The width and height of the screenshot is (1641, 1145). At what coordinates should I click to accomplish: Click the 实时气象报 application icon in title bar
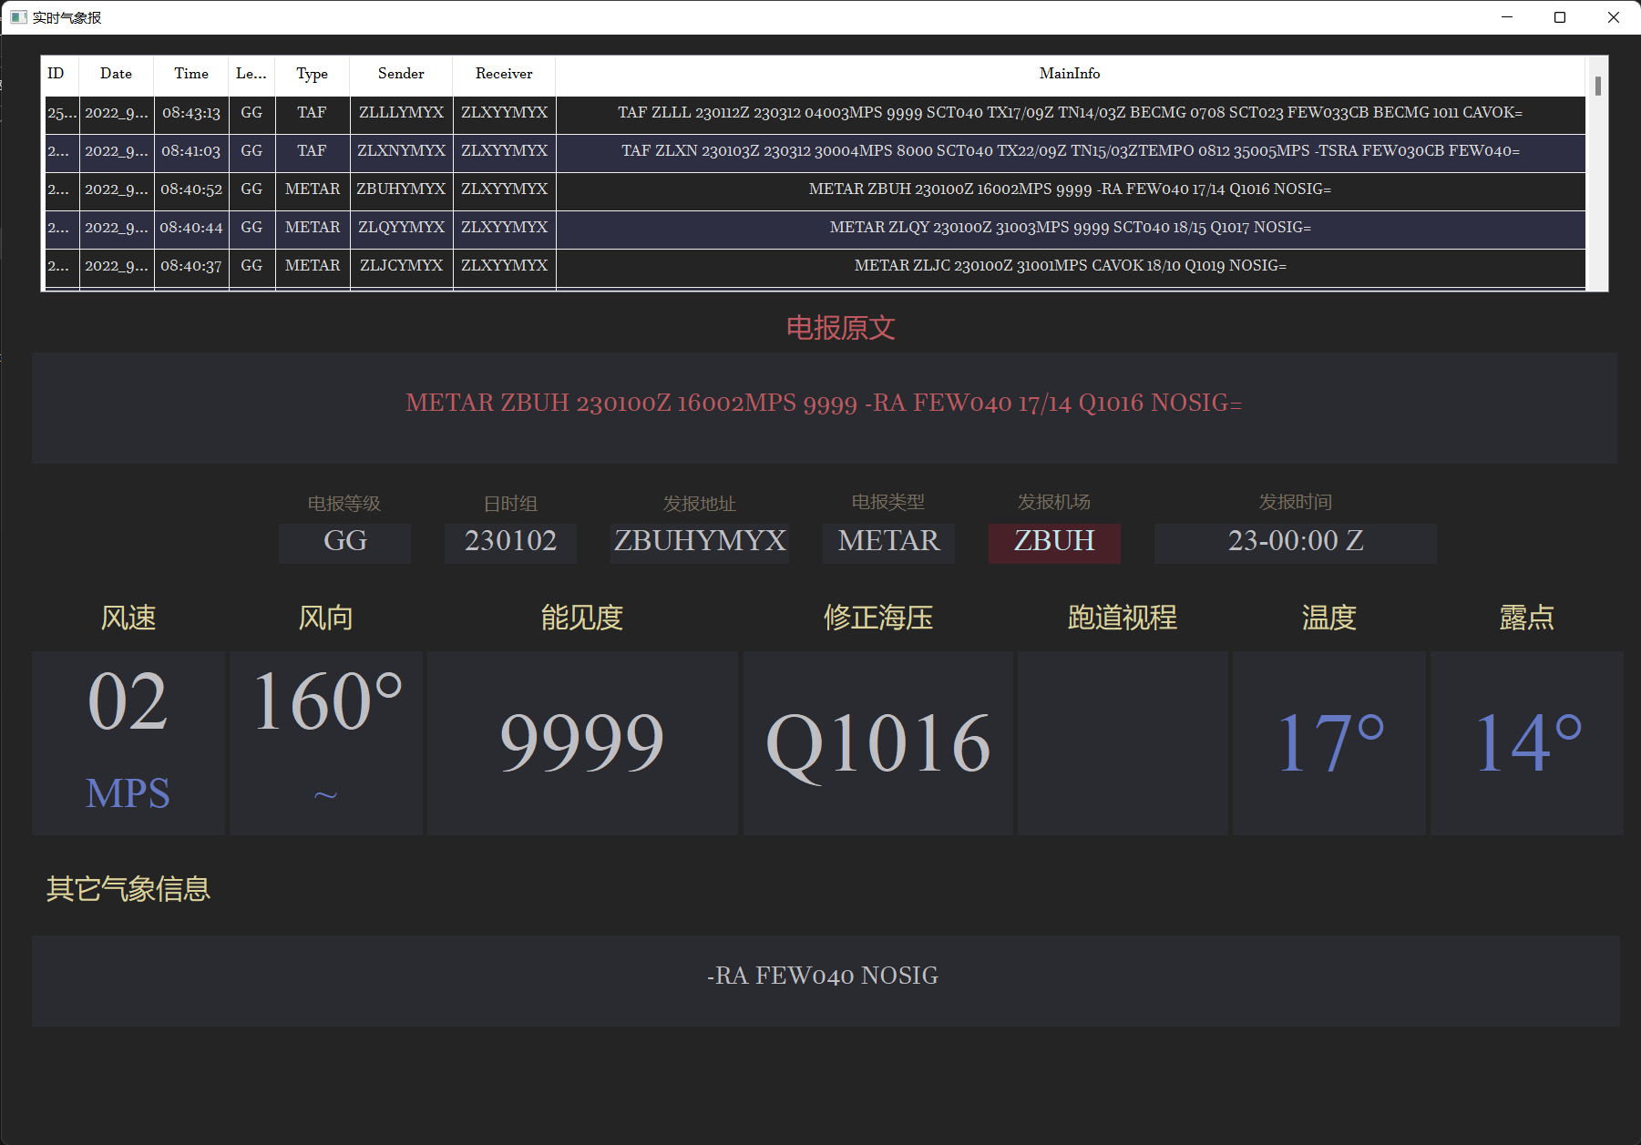[x=18, y=16]
